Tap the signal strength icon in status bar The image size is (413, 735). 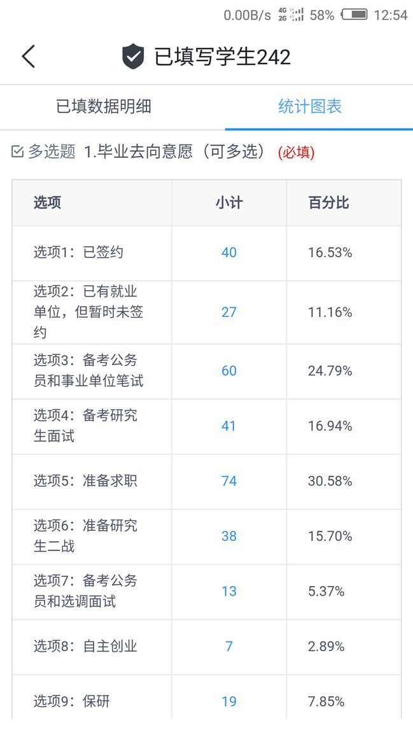(x=297, y=15)
